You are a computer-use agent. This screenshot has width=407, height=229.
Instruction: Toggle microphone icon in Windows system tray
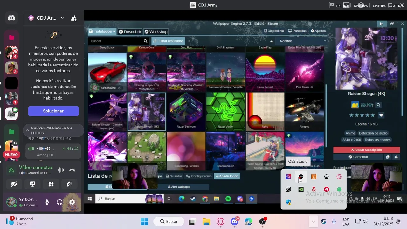334,221
